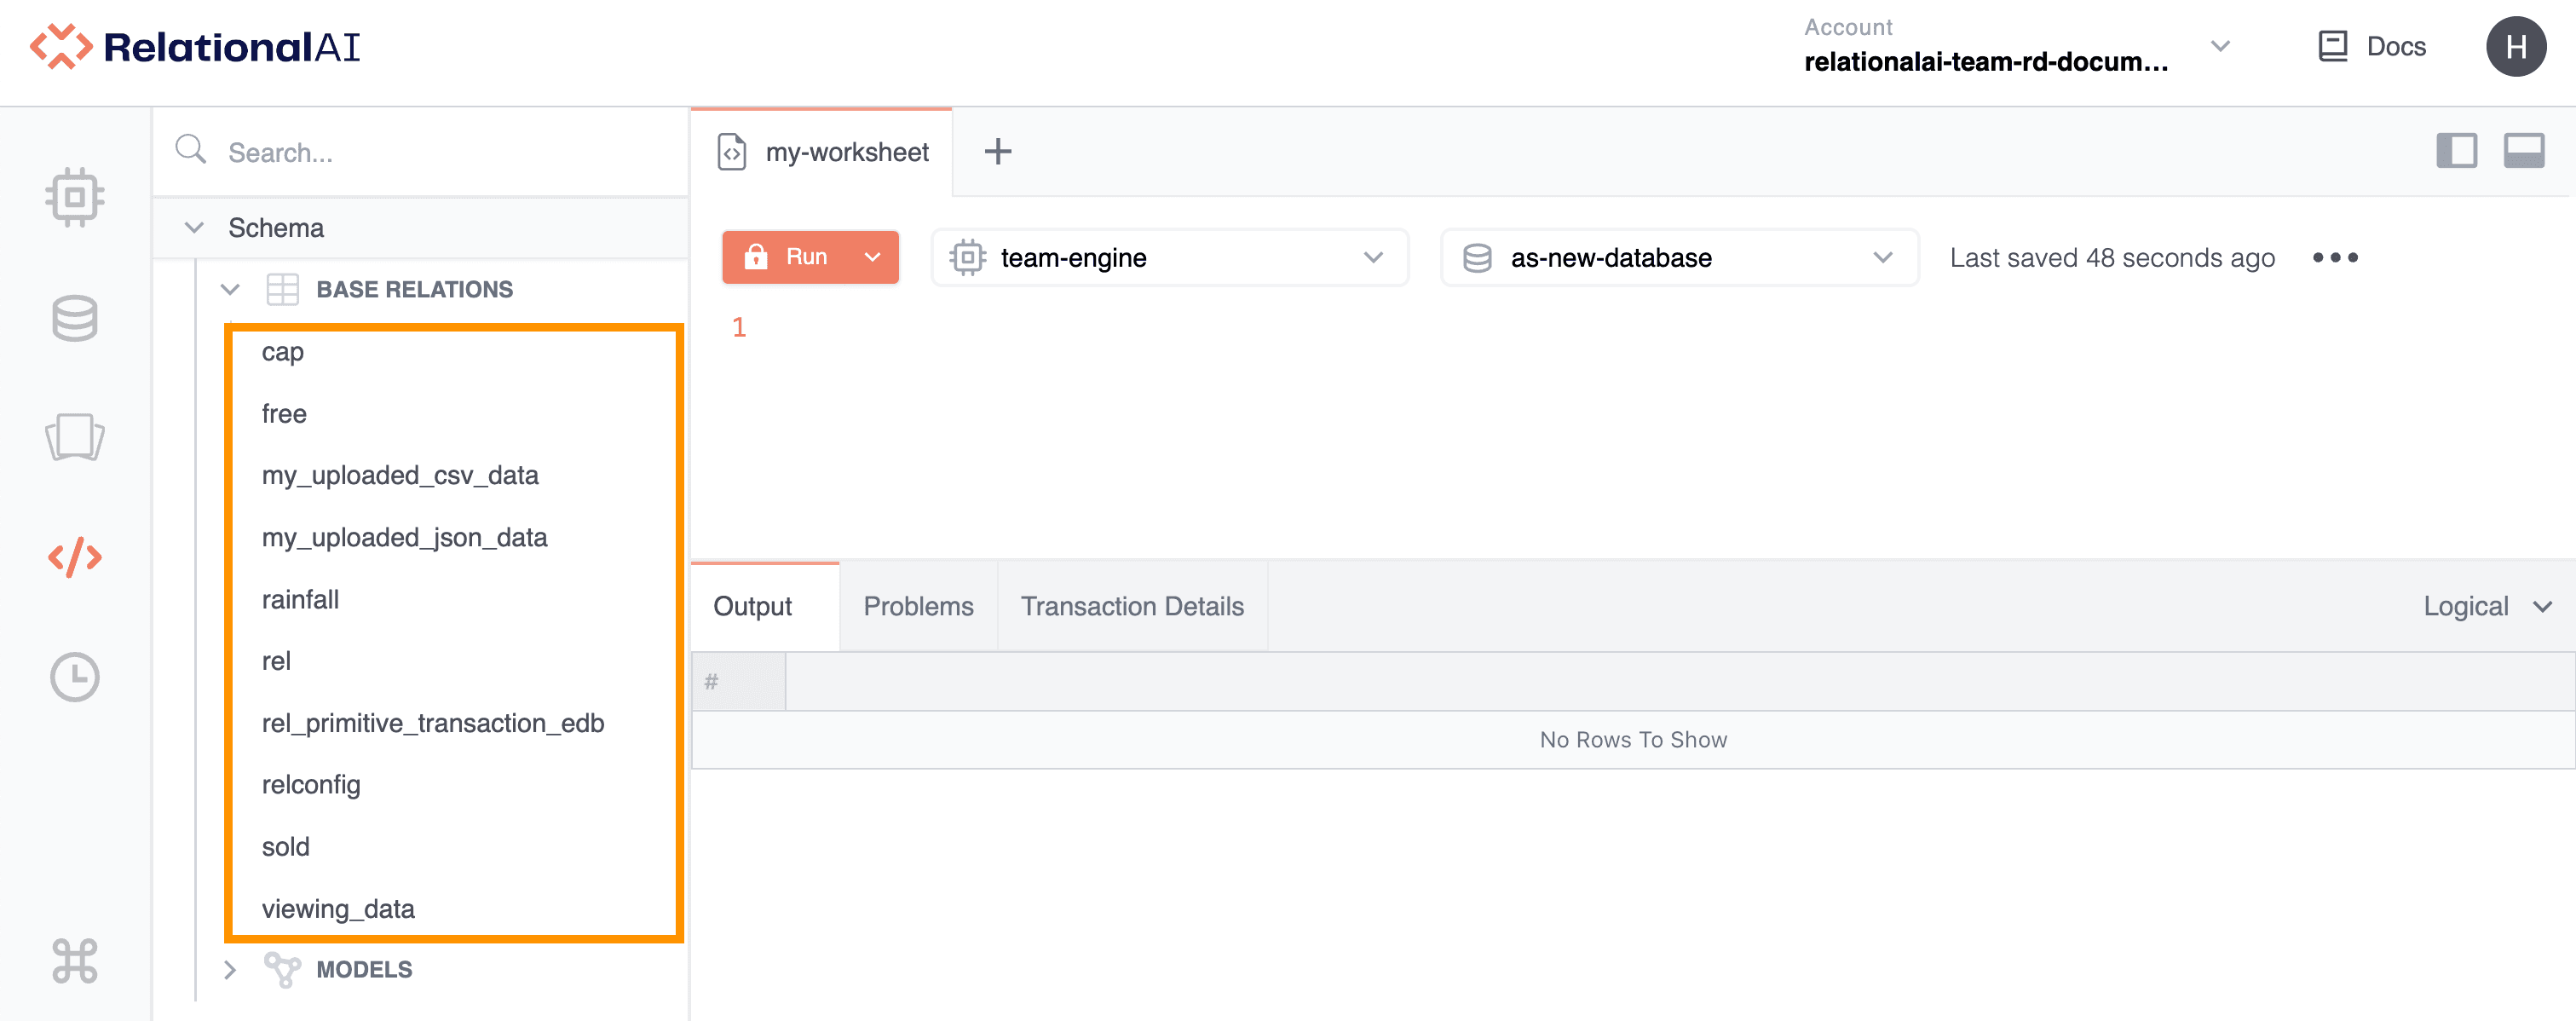Click the command shortcuts icon at the bottom of the sidebar
Image resolution: width=2576 pixels, height=1021 pixels.
coord(74,960)
